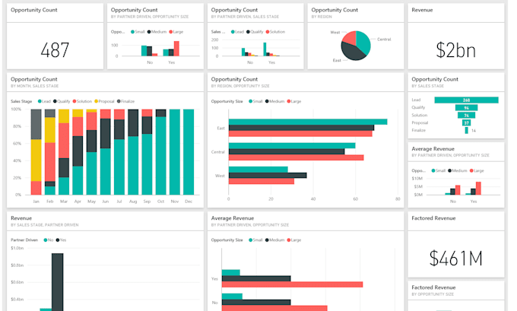Viewport: 517px width, 311px height.
Task: Select the dark West Medium bar in the region chart
Action: tap(268, 176)
